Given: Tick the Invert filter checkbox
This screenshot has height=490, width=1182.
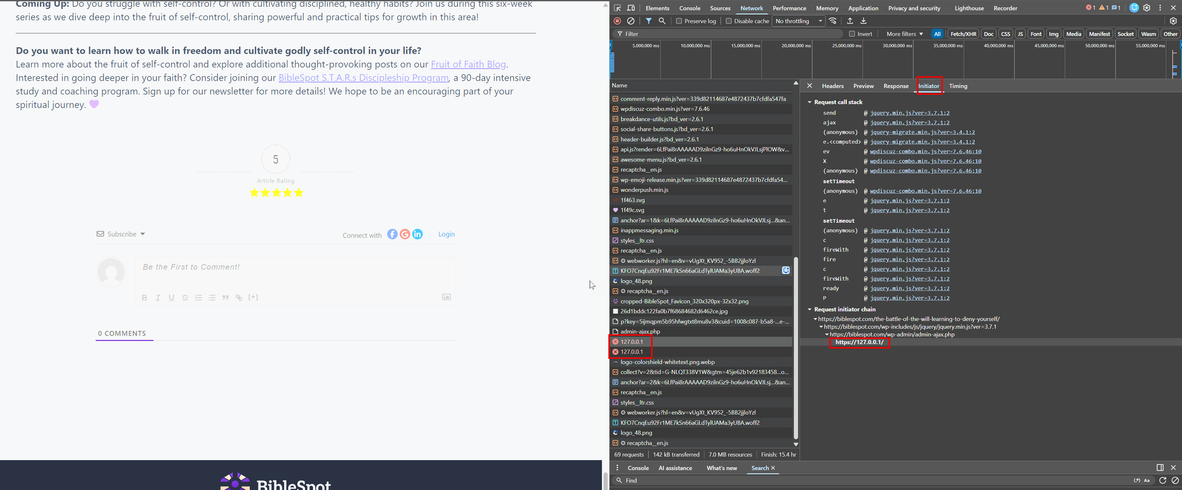Looking at the screenshot, I should pyautogui.click(x=851, y=34).
